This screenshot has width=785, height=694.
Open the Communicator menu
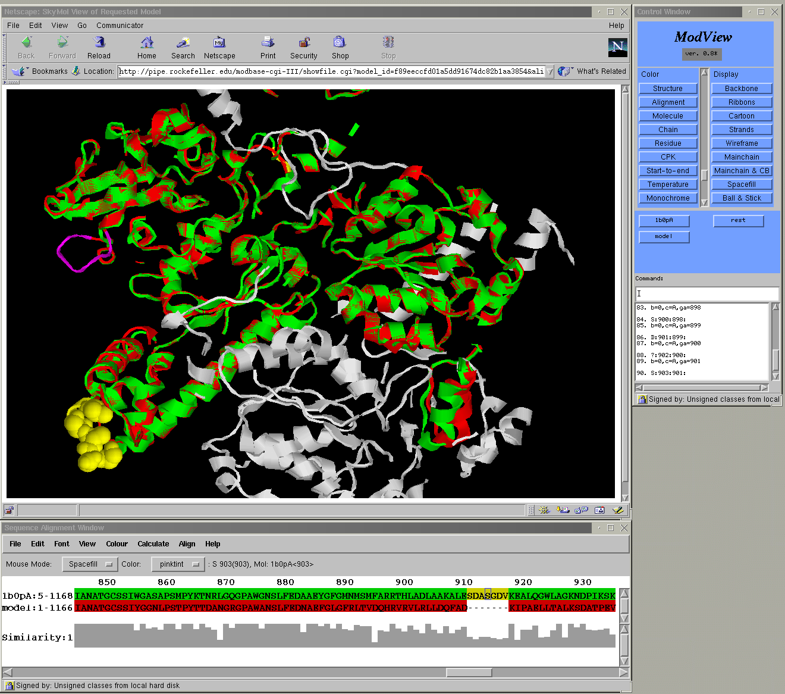[x=120, y=26]
